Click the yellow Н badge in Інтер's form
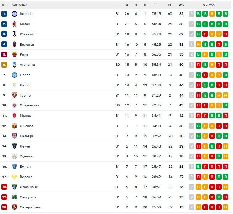Image resolution: width=233 pixels, height=214 pixels. 212,14
